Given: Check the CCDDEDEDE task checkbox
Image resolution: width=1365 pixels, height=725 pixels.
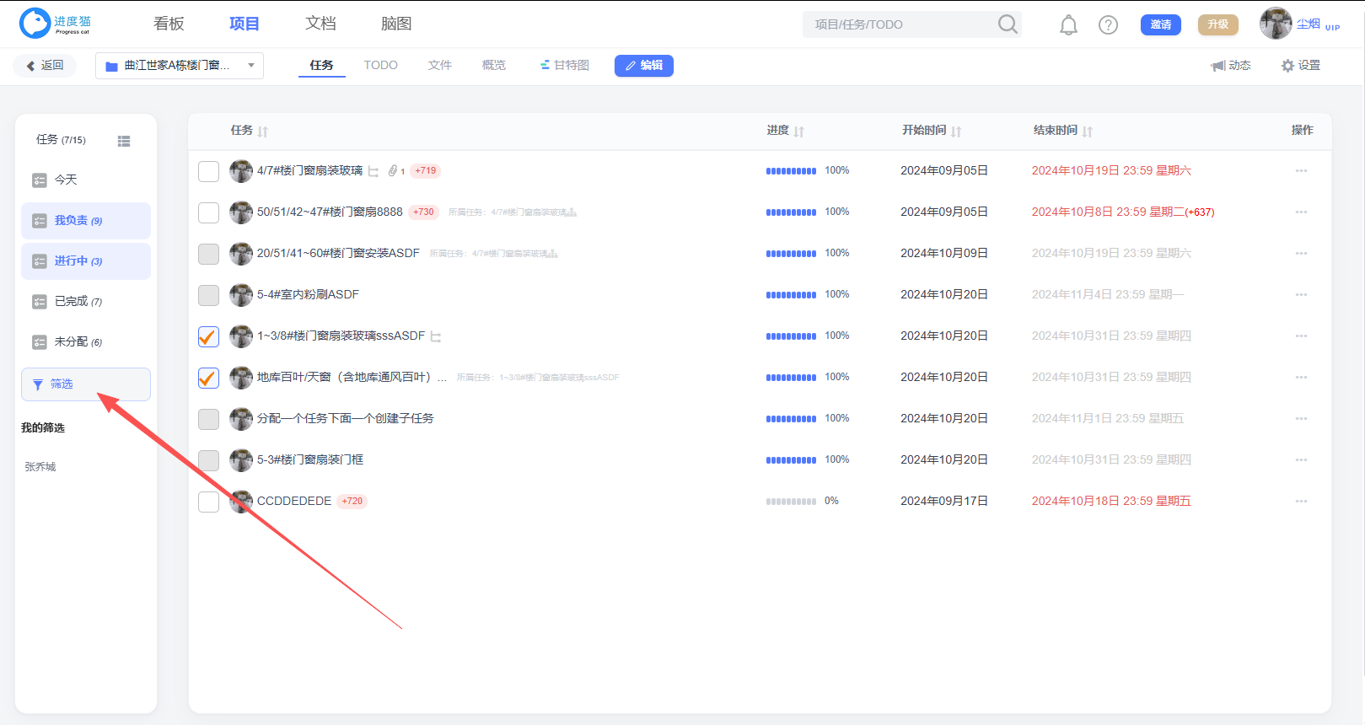Looking at the screenshot, I should [208, 502].
